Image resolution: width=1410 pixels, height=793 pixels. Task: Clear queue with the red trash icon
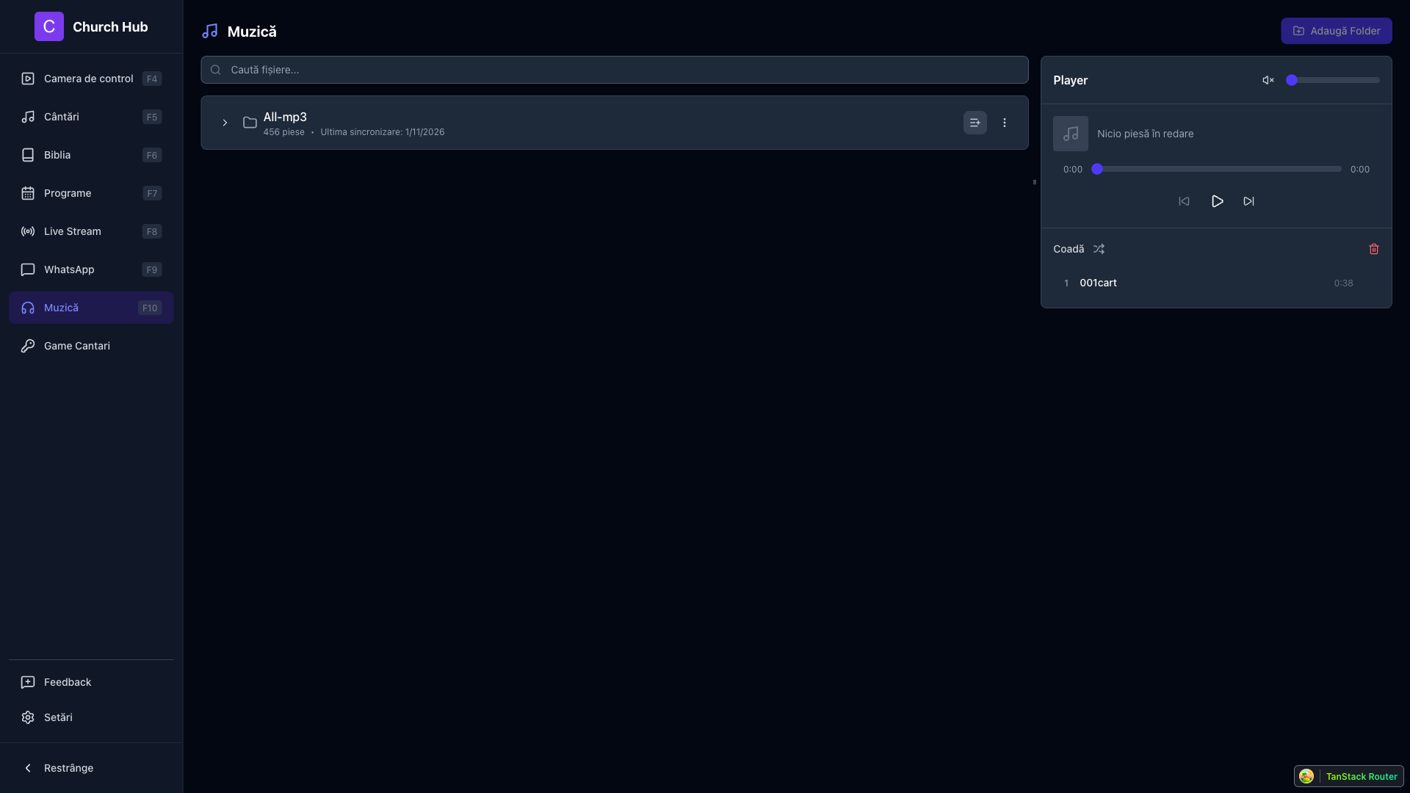(x=1373, y=249)
